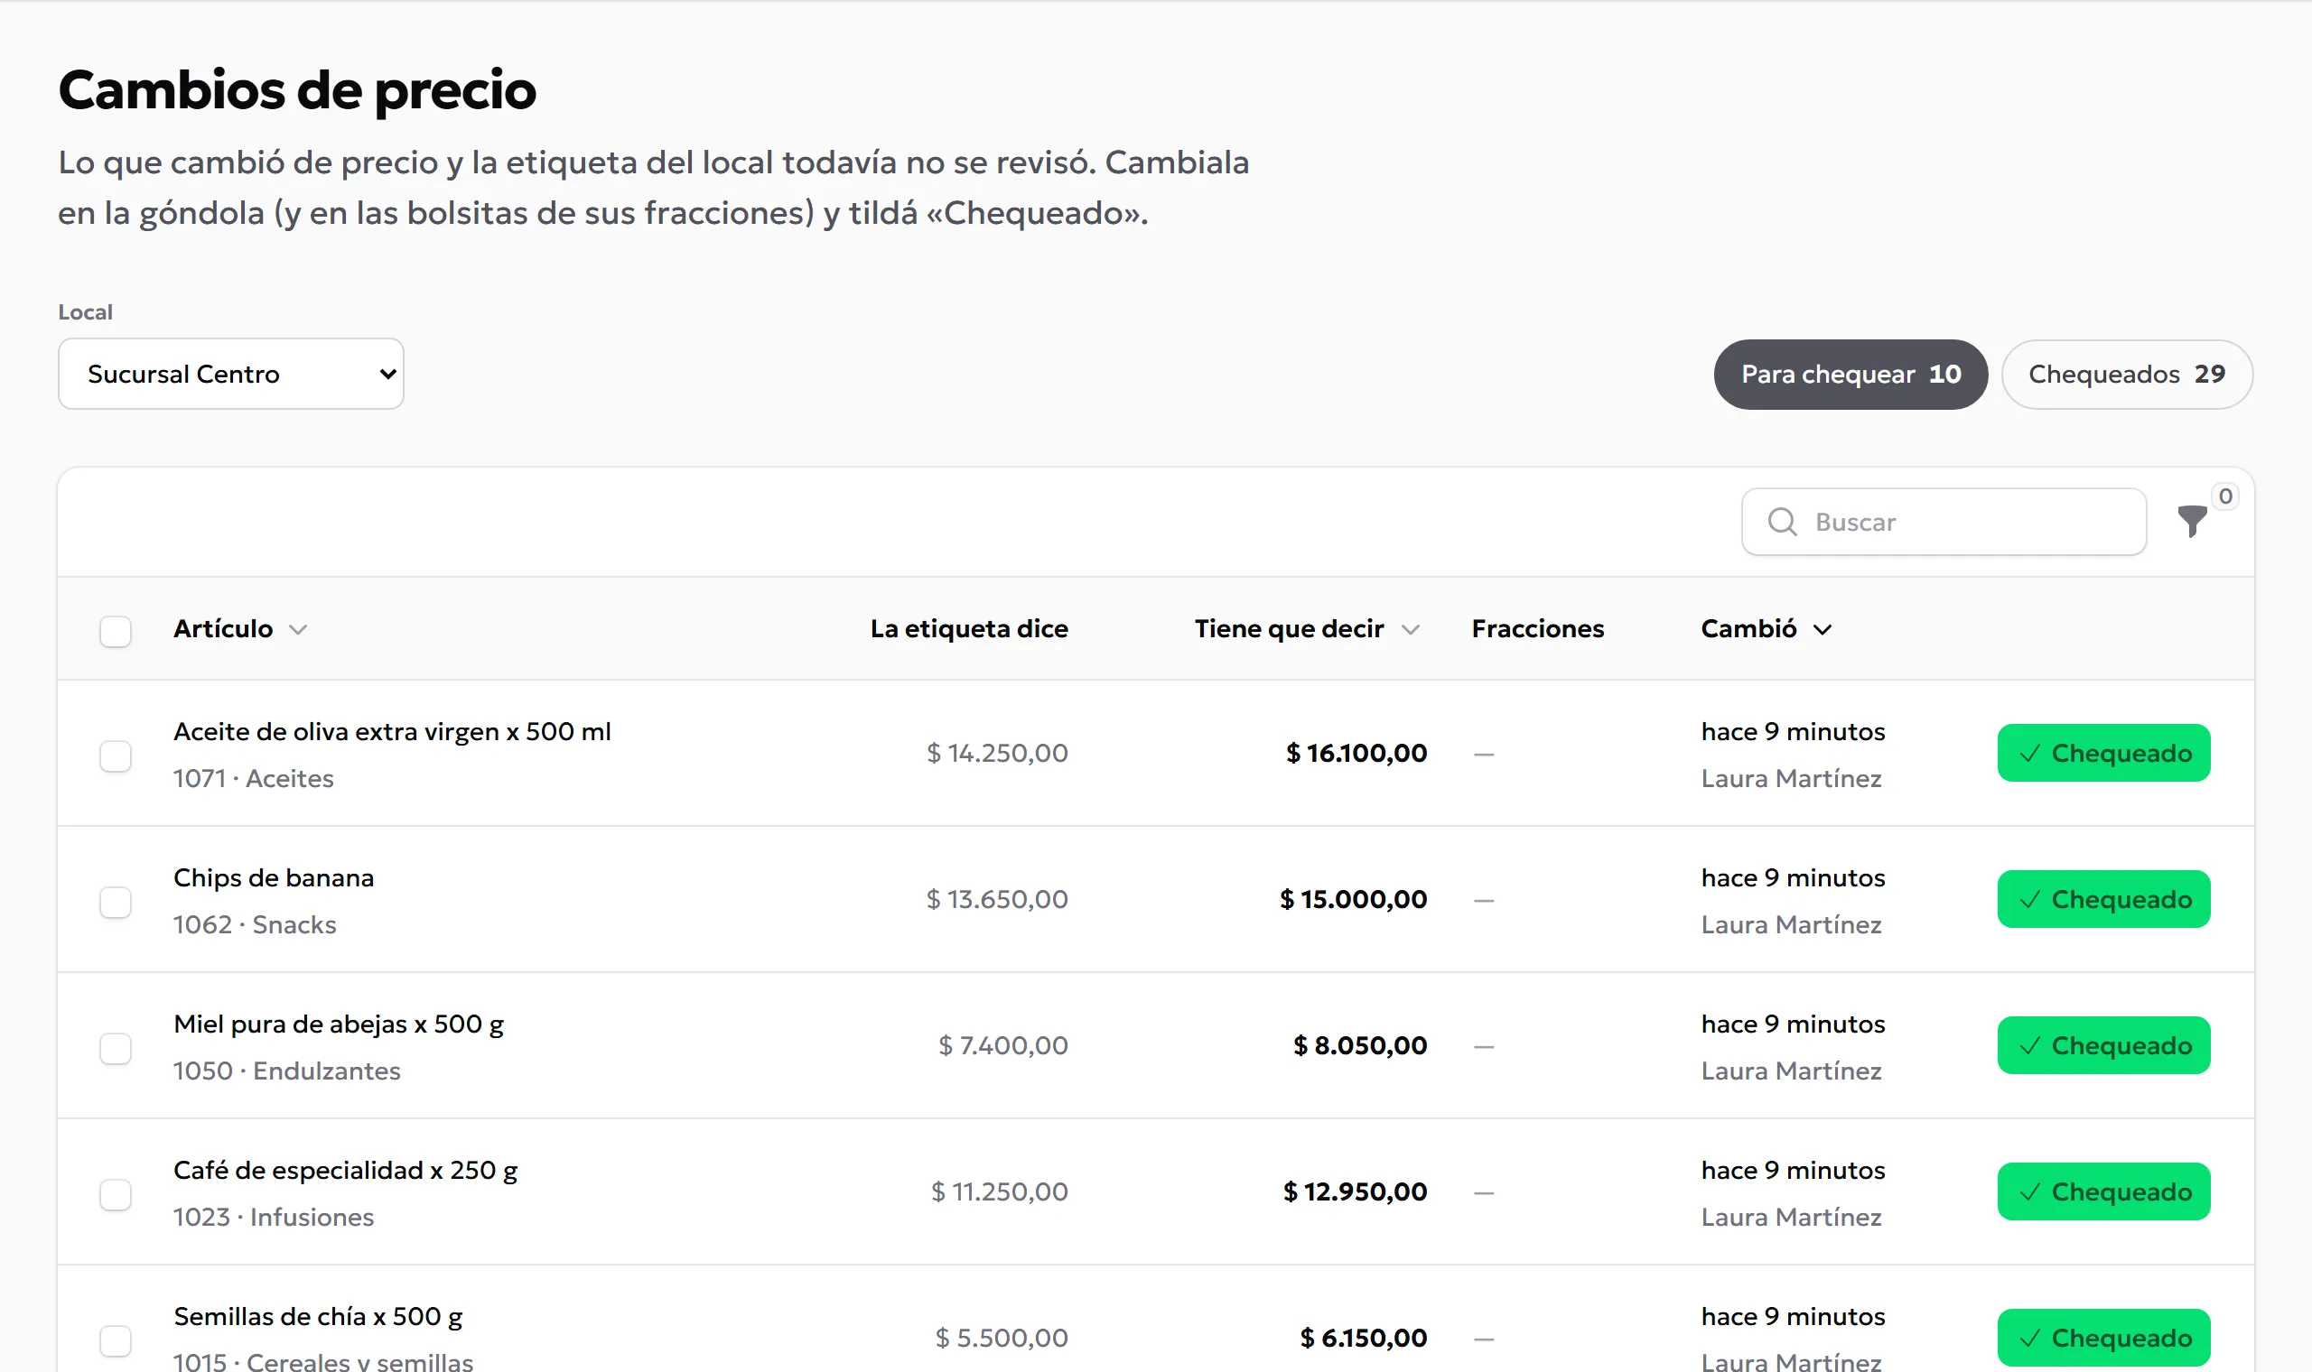Screen dimensions: 2312x1372
Task: Click the 1023 · Infusiones category text
Action: click(x=274, y=1217)
